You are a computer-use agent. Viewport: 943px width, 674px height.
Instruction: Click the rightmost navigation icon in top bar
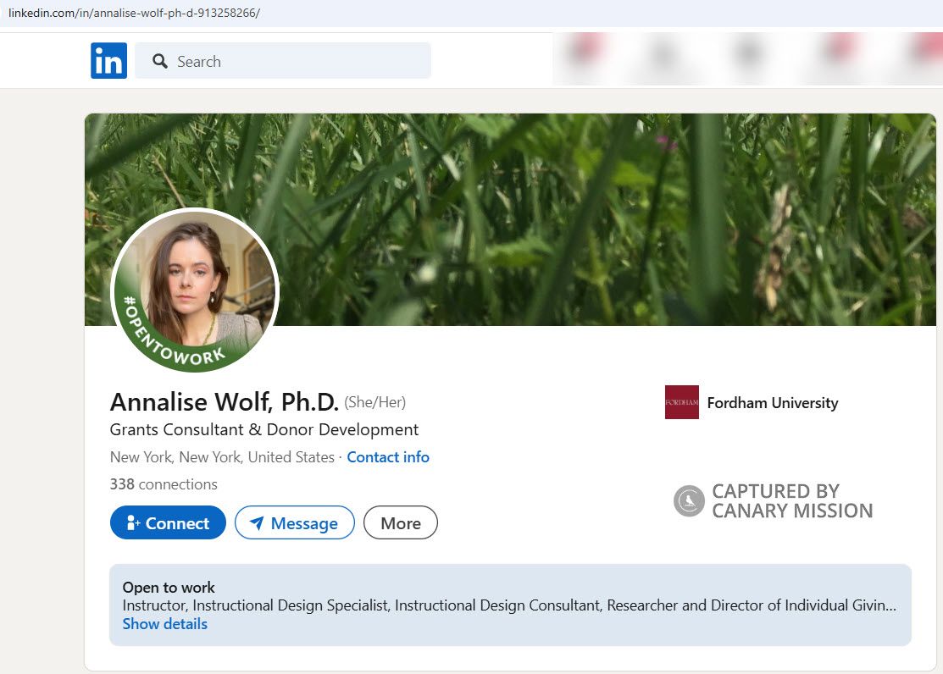(x=924, y=58)
